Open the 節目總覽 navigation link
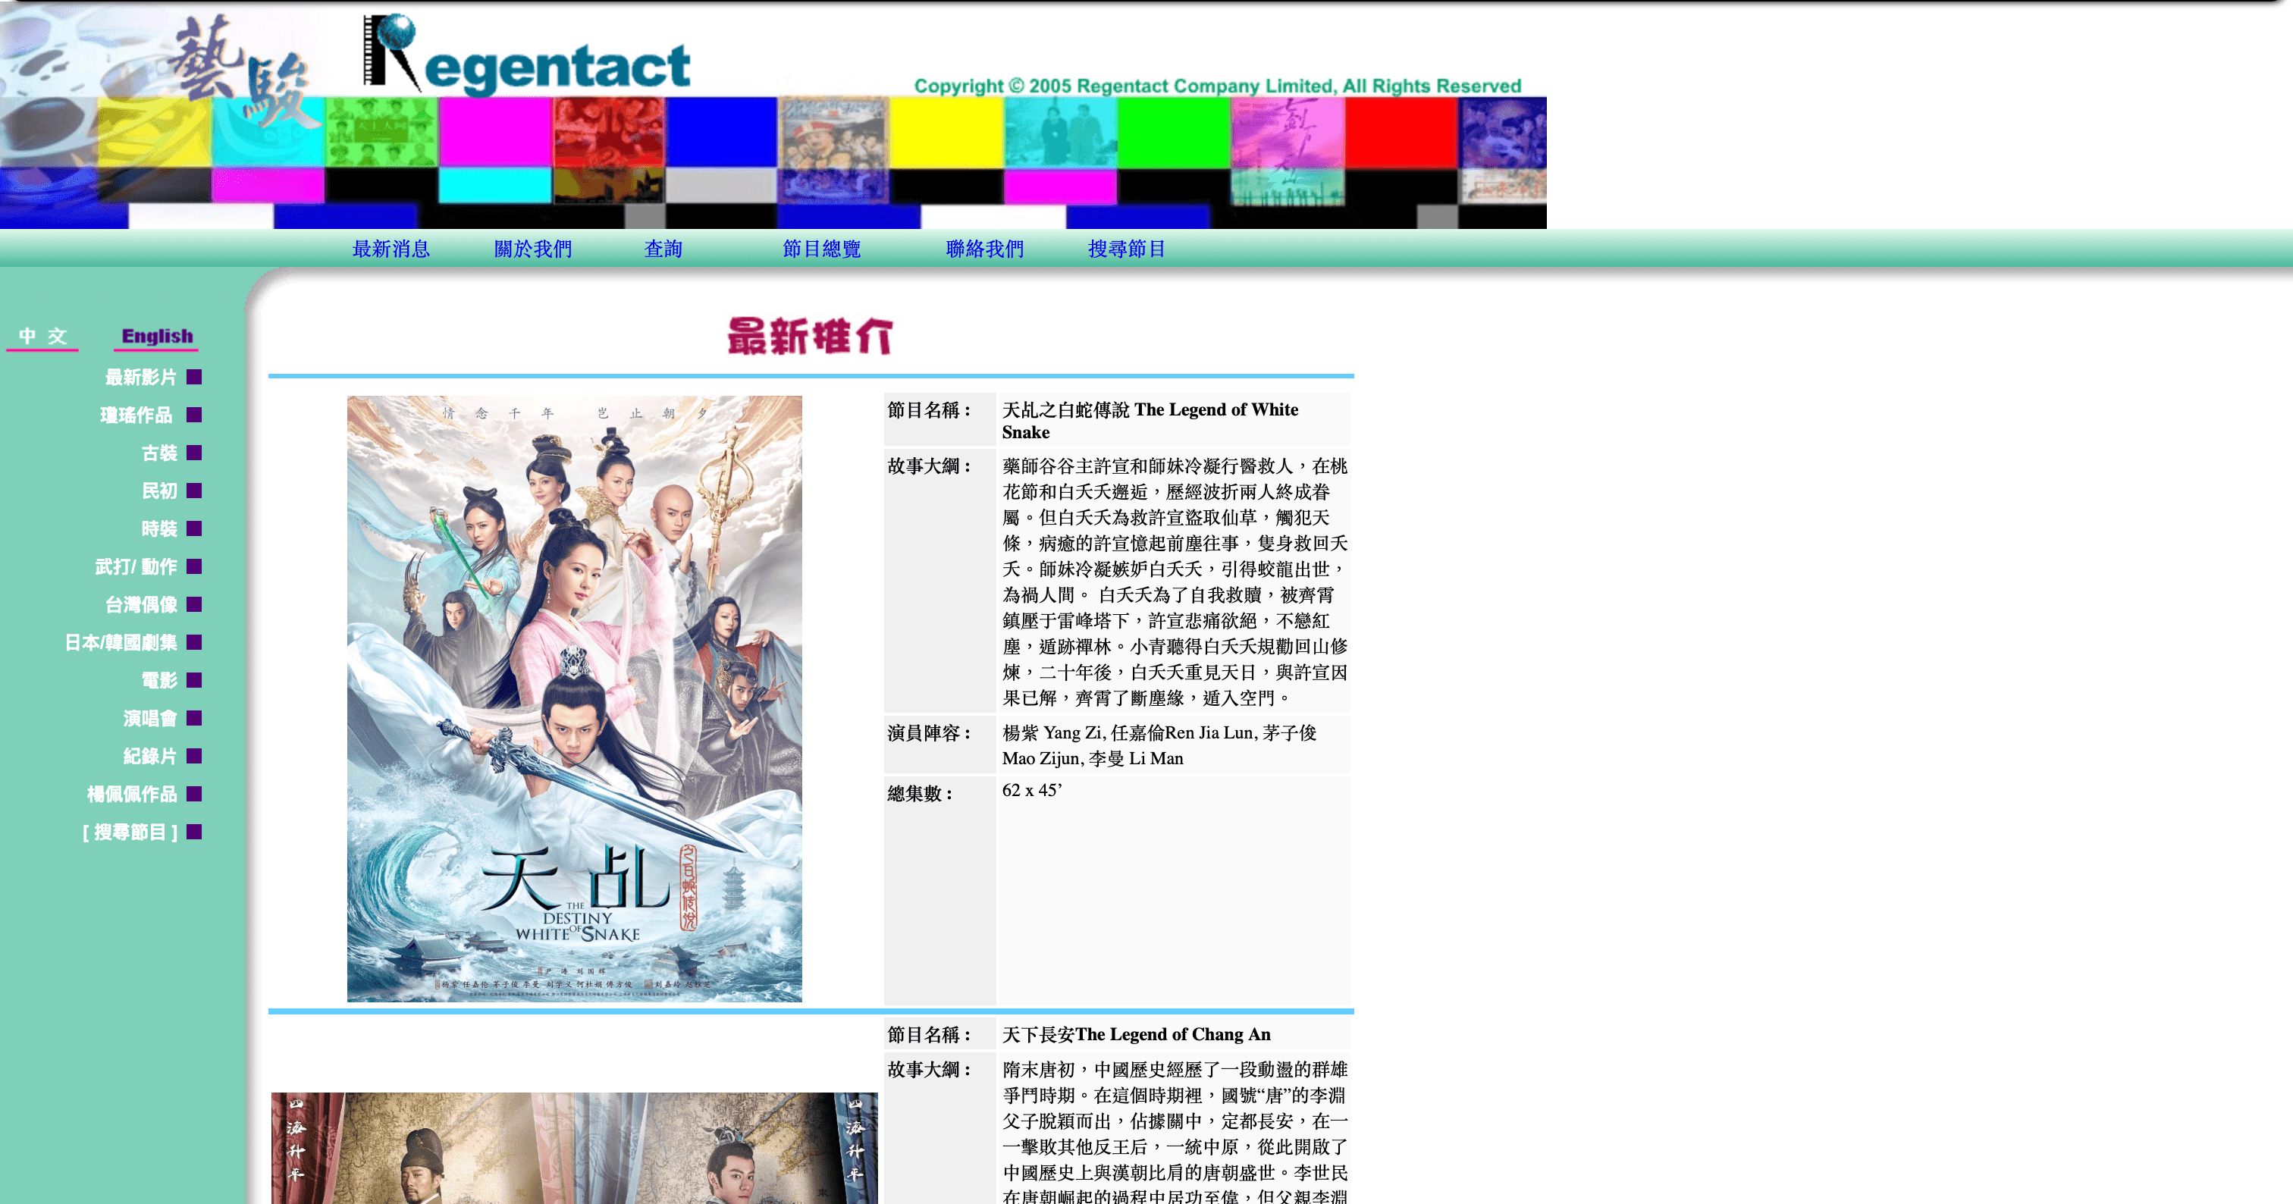Viewport: 2293px width, 1204px height. coord(822,249)
